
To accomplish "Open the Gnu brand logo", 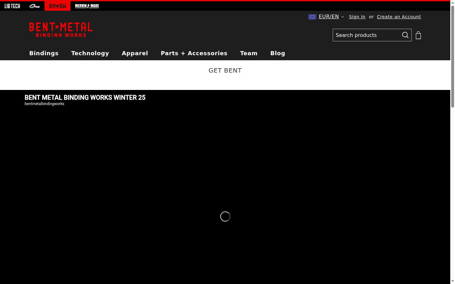I will [34, 6].
